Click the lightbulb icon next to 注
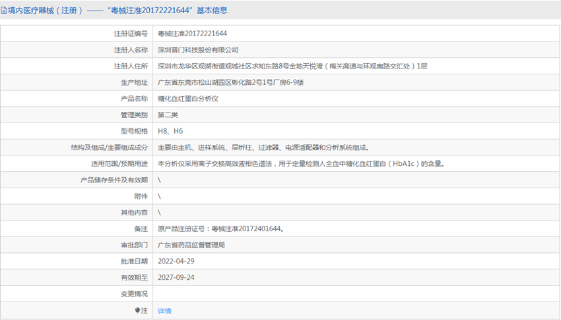561x320 pixels. (x=137, y=310)
